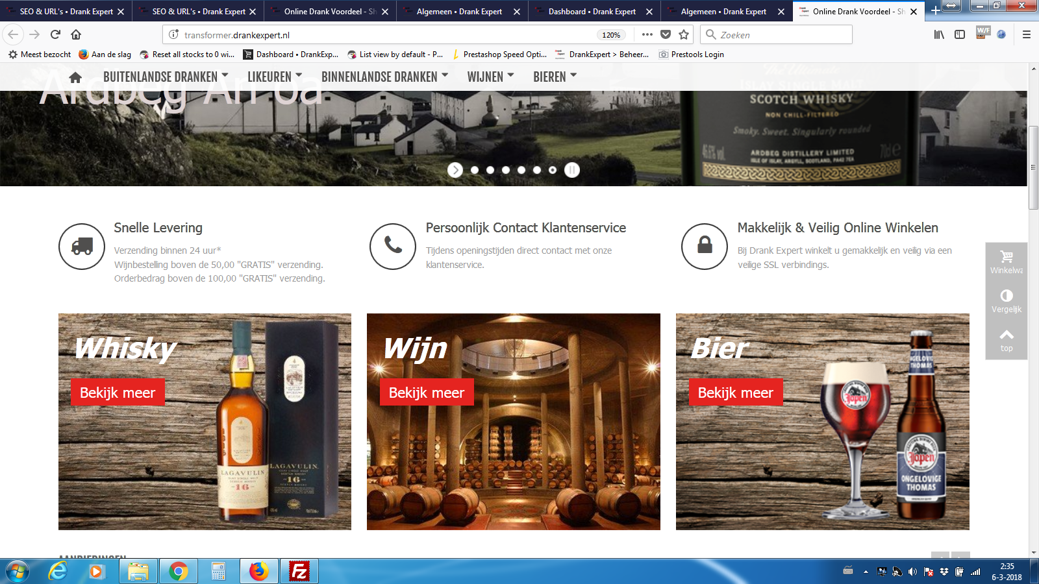Click the top arrow to scroll up
Screen dimensions: 1039x584
pyautogui.click(x=1006, y=339)
